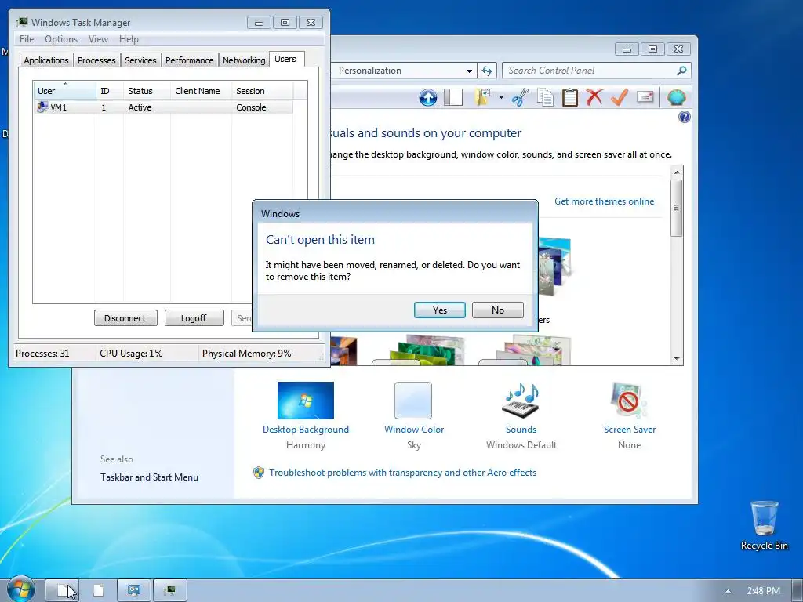Open the Options menu in Task Manager

tap(61, 39)
